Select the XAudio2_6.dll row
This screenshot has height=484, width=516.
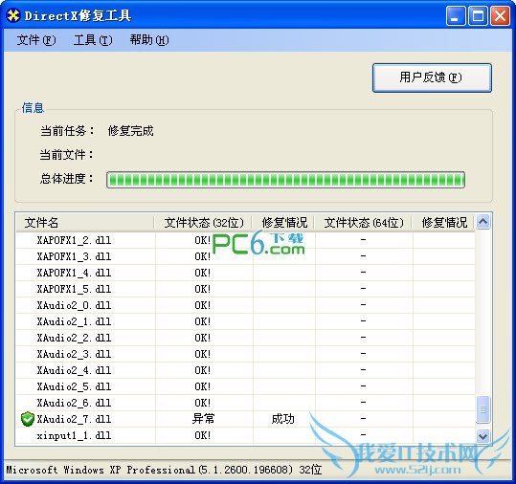[245, 403]
